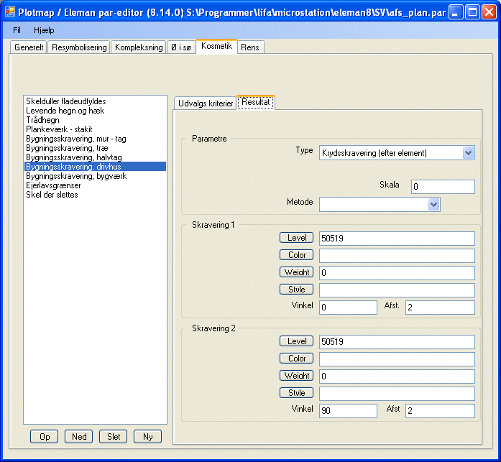Close the par-editor window
The image size is (501, 462).
click(x=489, y=12)
